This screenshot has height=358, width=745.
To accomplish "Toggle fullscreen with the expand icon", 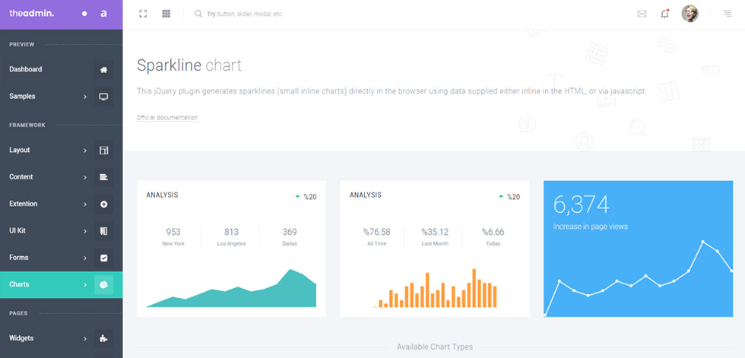I will [x=143, y=14].
